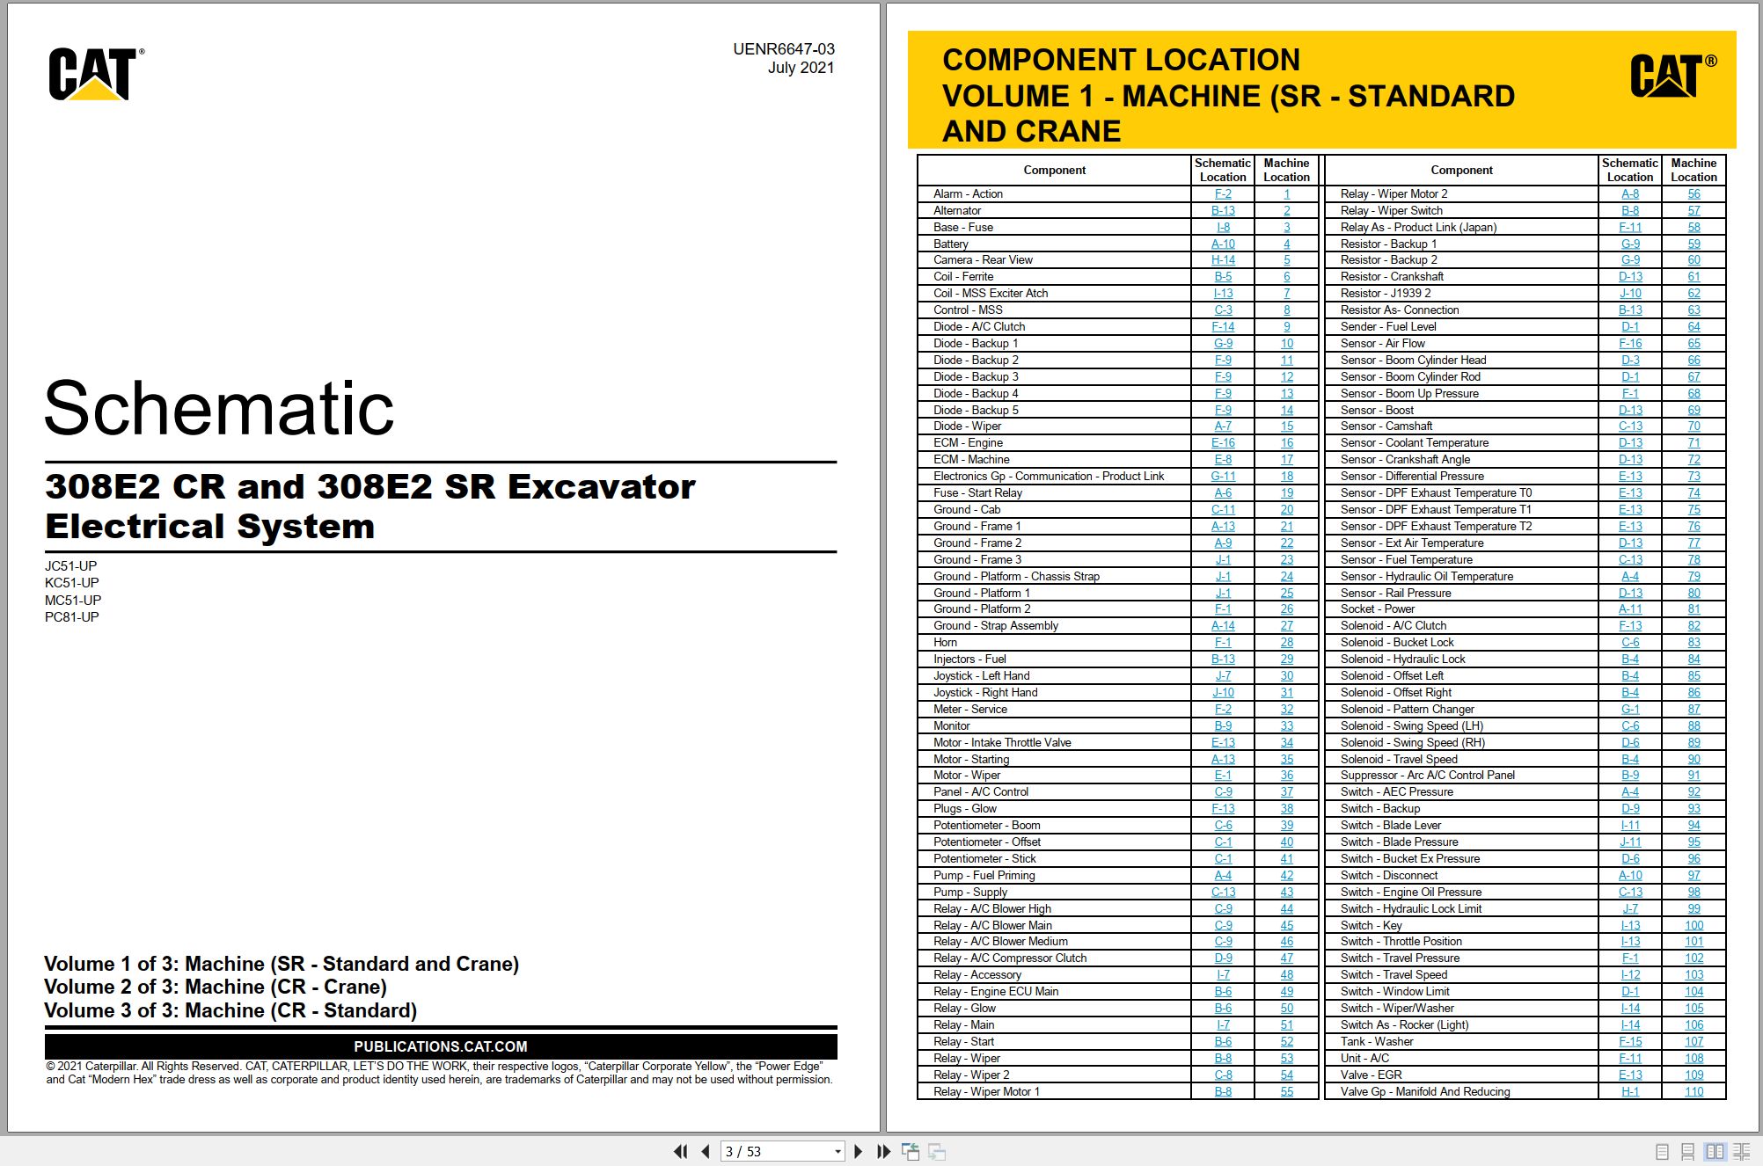Click the Potentiometer - Stick row label

(984, 858)
